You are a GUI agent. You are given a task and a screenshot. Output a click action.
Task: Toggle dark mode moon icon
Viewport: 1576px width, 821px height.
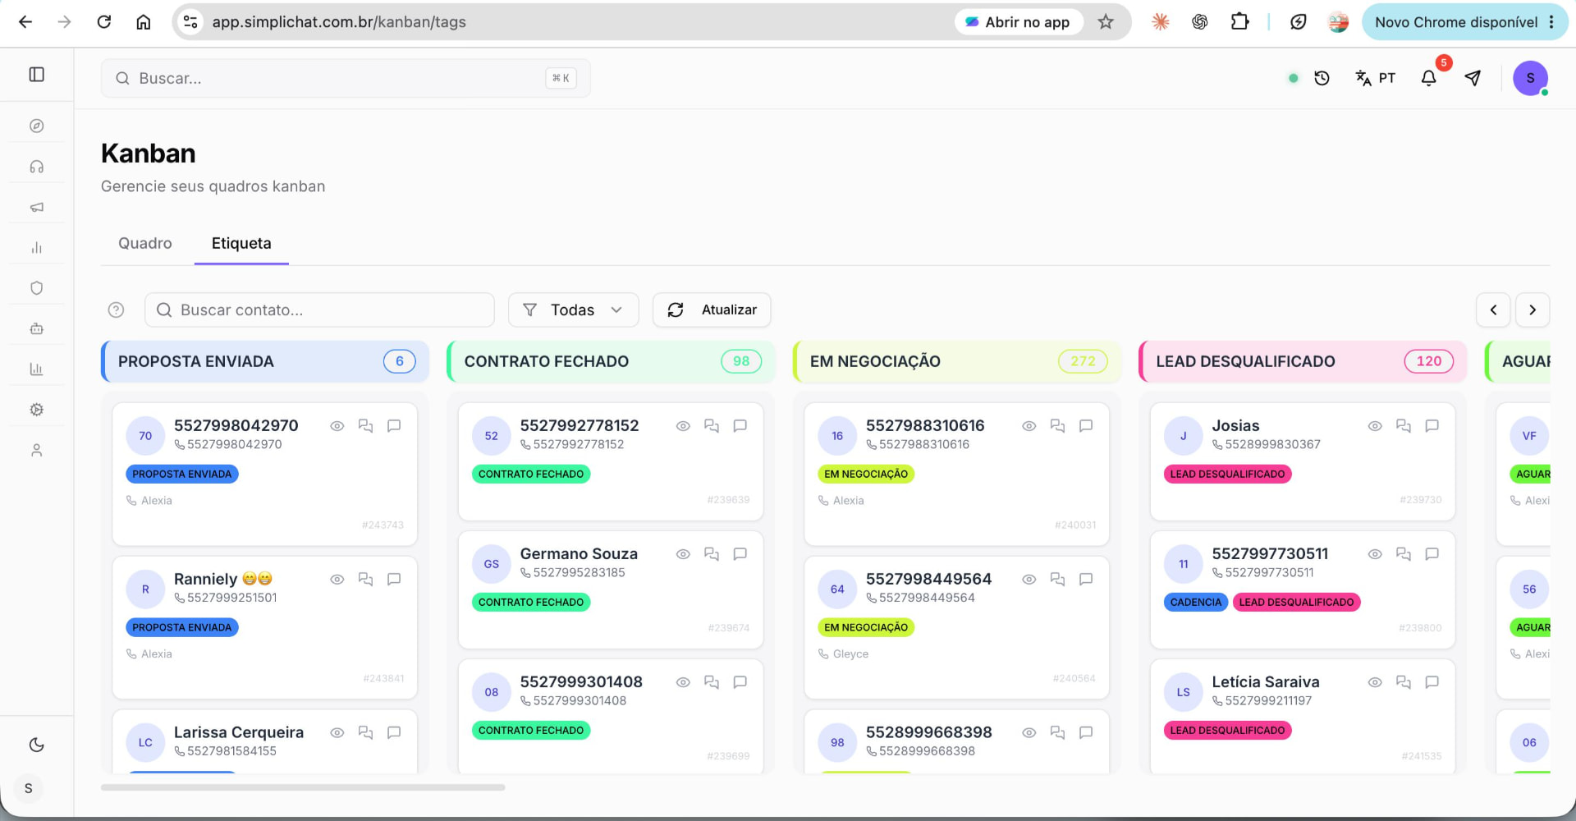(36, 745)
